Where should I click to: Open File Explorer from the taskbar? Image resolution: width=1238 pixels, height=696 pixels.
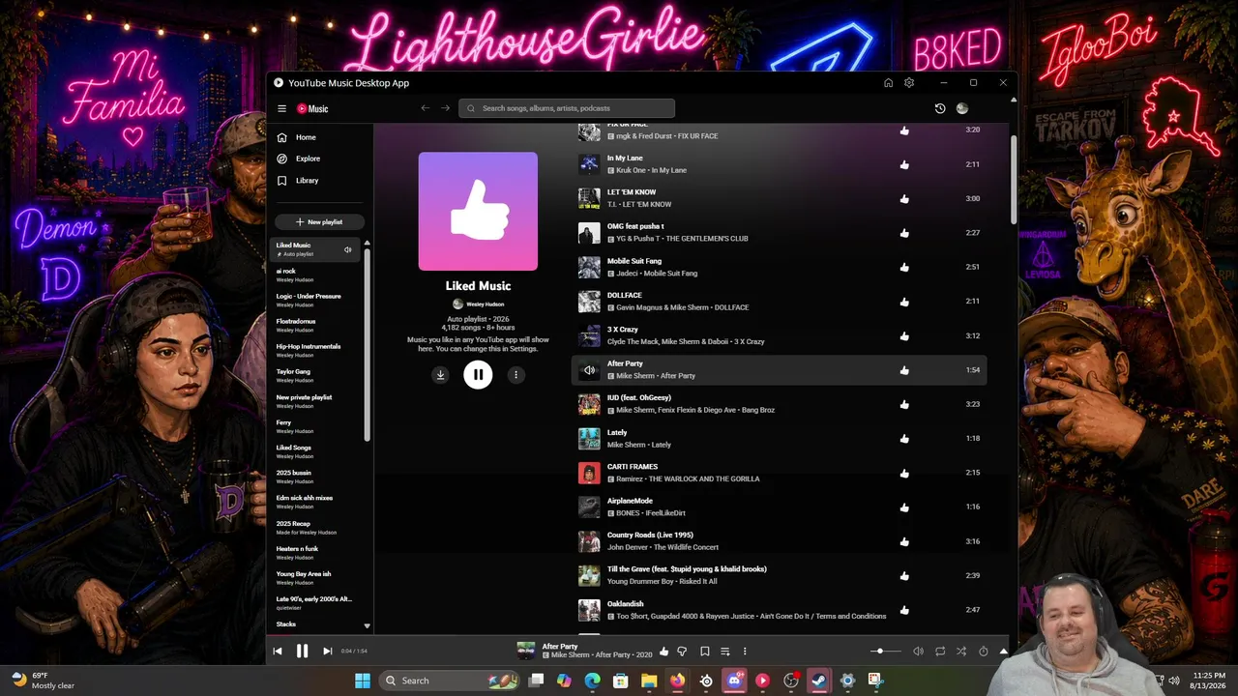click(649, 681)
